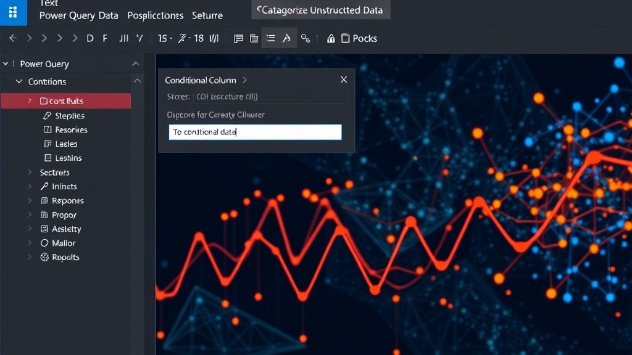
Task: Click the Leshins page icon
Action: [48, 158]
